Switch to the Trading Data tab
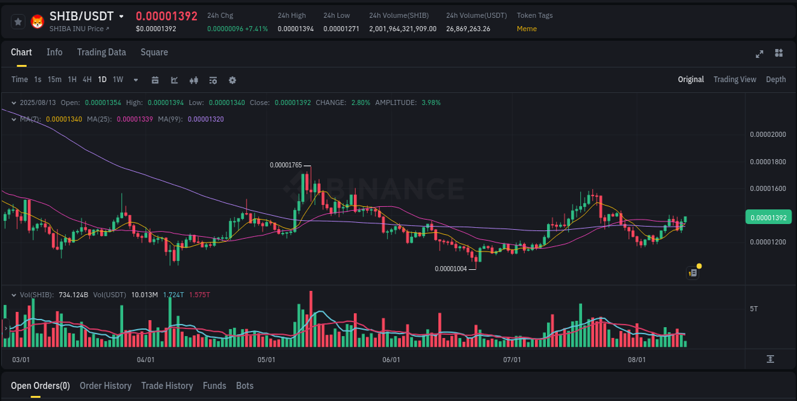797x401 pixels. click(x=101, y=52)
